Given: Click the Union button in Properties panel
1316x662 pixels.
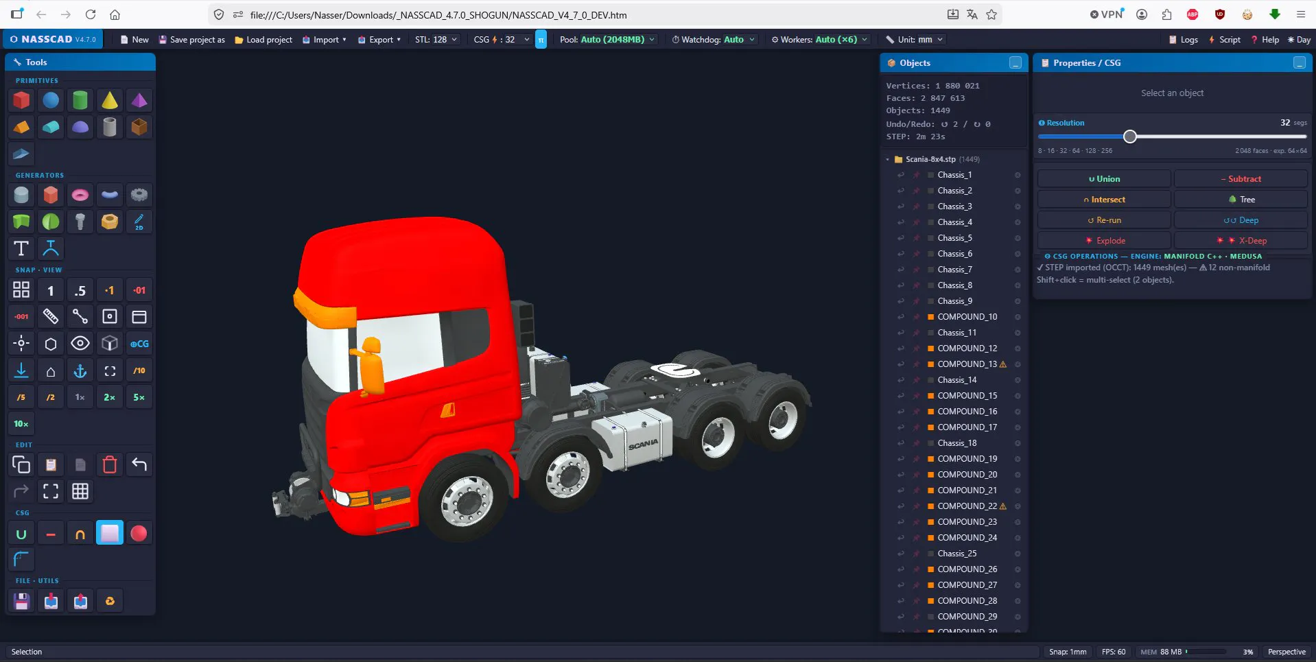Looking at the screenshot, I should click(x=1104, y=179).
